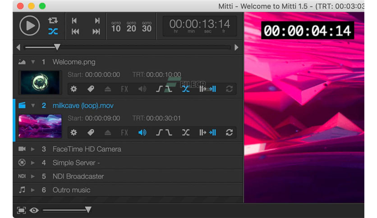
Task: Go to the next cue
Action: [x=96, y=32]
